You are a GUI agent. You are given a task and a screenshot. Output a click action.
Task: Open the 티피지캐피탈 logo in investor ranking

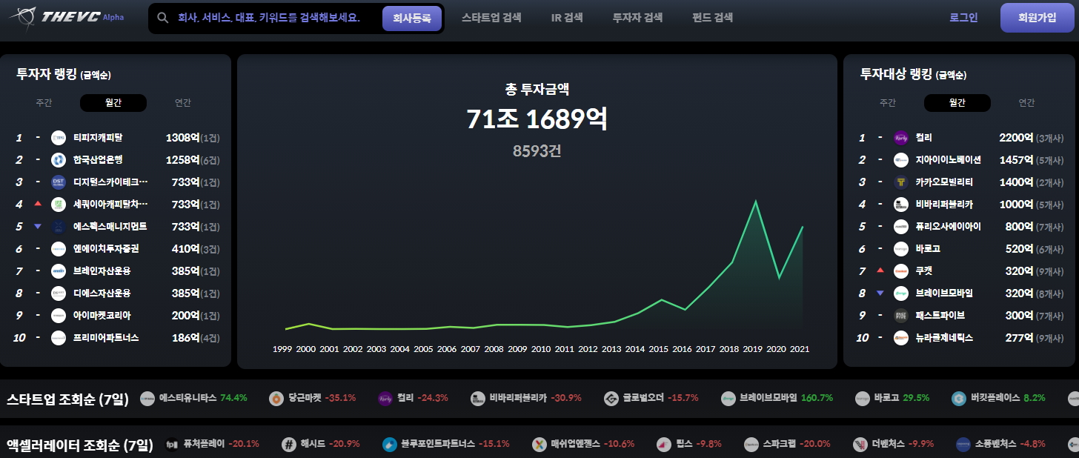pos(59,138)
